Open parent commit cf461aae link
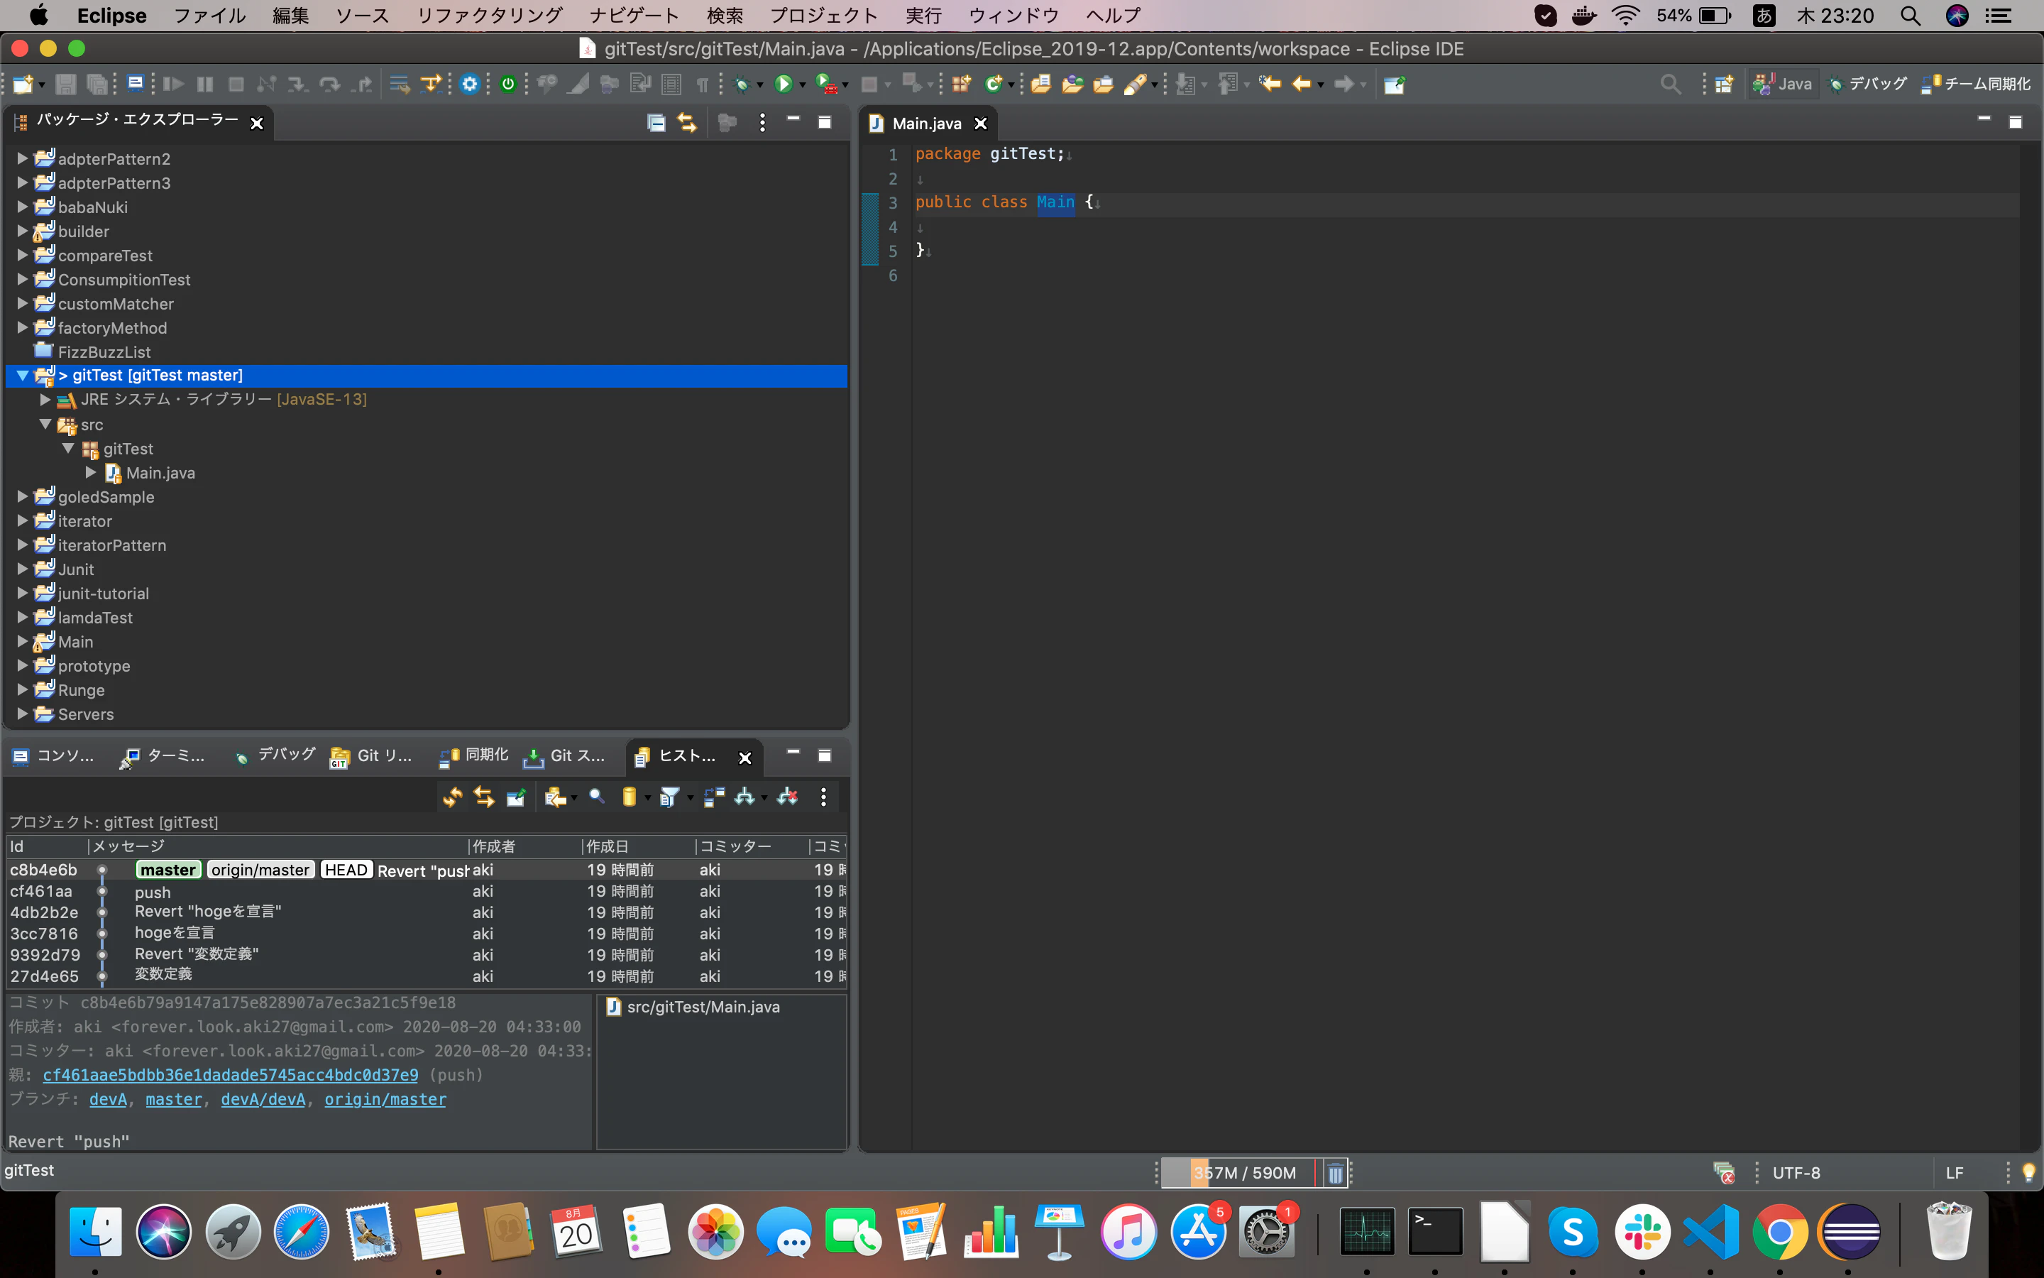Viewport: 2044px width, 1278px height. pyautogui.click(x=230, y=1074)
